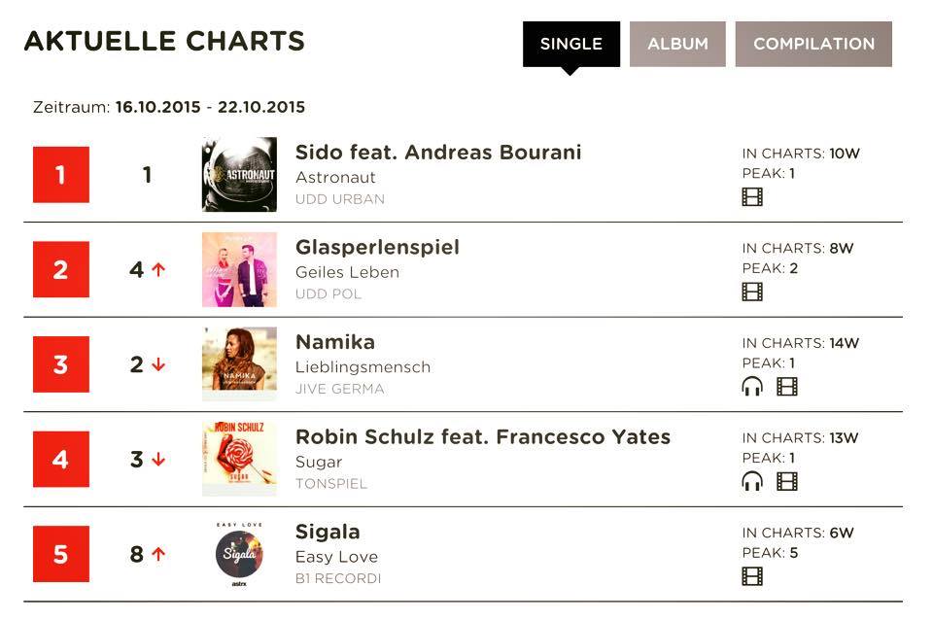The height and width of the screenshot is (621, 933).
Task: Click the Geiles Leben cover thumbnail
Action: click(x=239, y=269)
